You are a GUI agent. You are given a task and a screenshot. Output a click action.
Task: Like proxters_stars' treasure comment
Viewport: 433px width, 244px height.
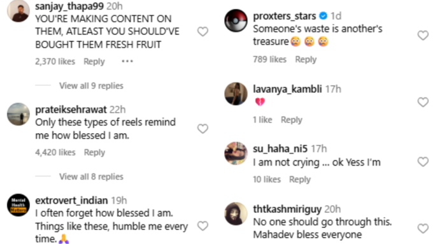pyautogui.click(x=423, y=36)
